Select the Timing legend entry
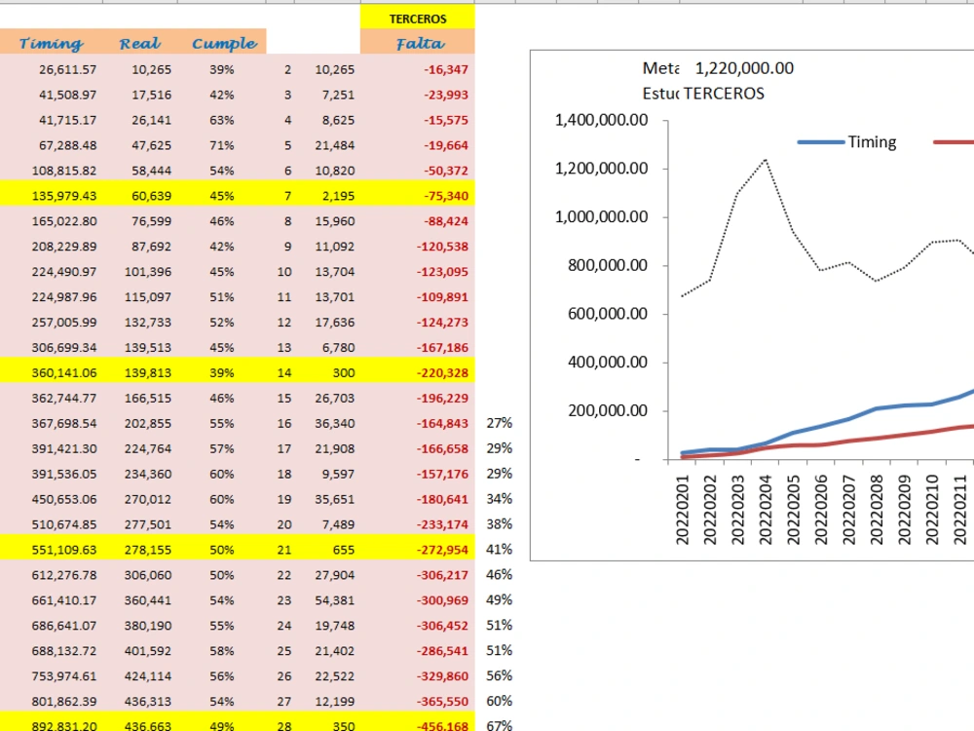Screen dimensions: 974x731 pos(847,142)
